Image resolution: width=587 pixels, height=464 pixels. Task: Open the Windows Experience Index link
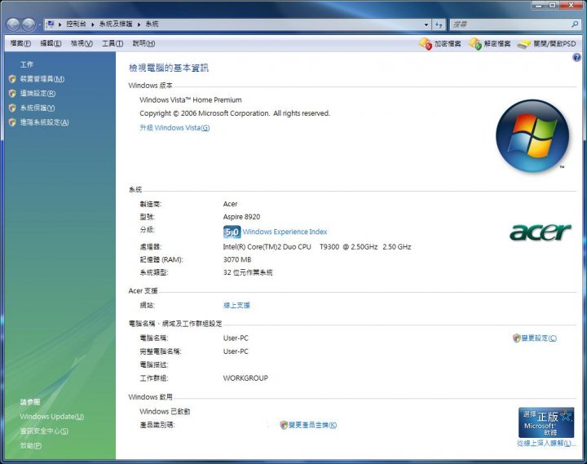pyautogui.click(x=285, y=232)
